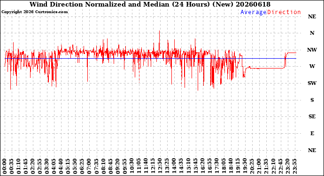Image resolution: width=324 pixels, height=176 pixels.
Task: Click the NW direction axis label
Action: click(x=312, y=50)
